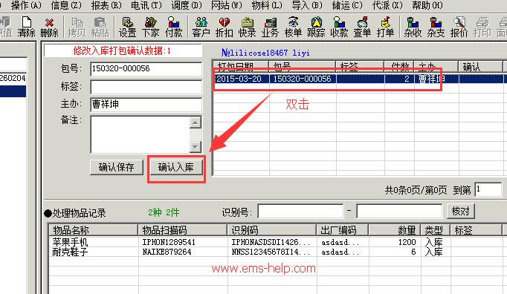Click the 标签 input field
This screenshot has height=294, width=507.
146,87
